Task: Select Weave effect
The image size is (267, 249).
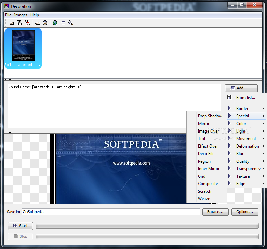Action: point(207,199)
